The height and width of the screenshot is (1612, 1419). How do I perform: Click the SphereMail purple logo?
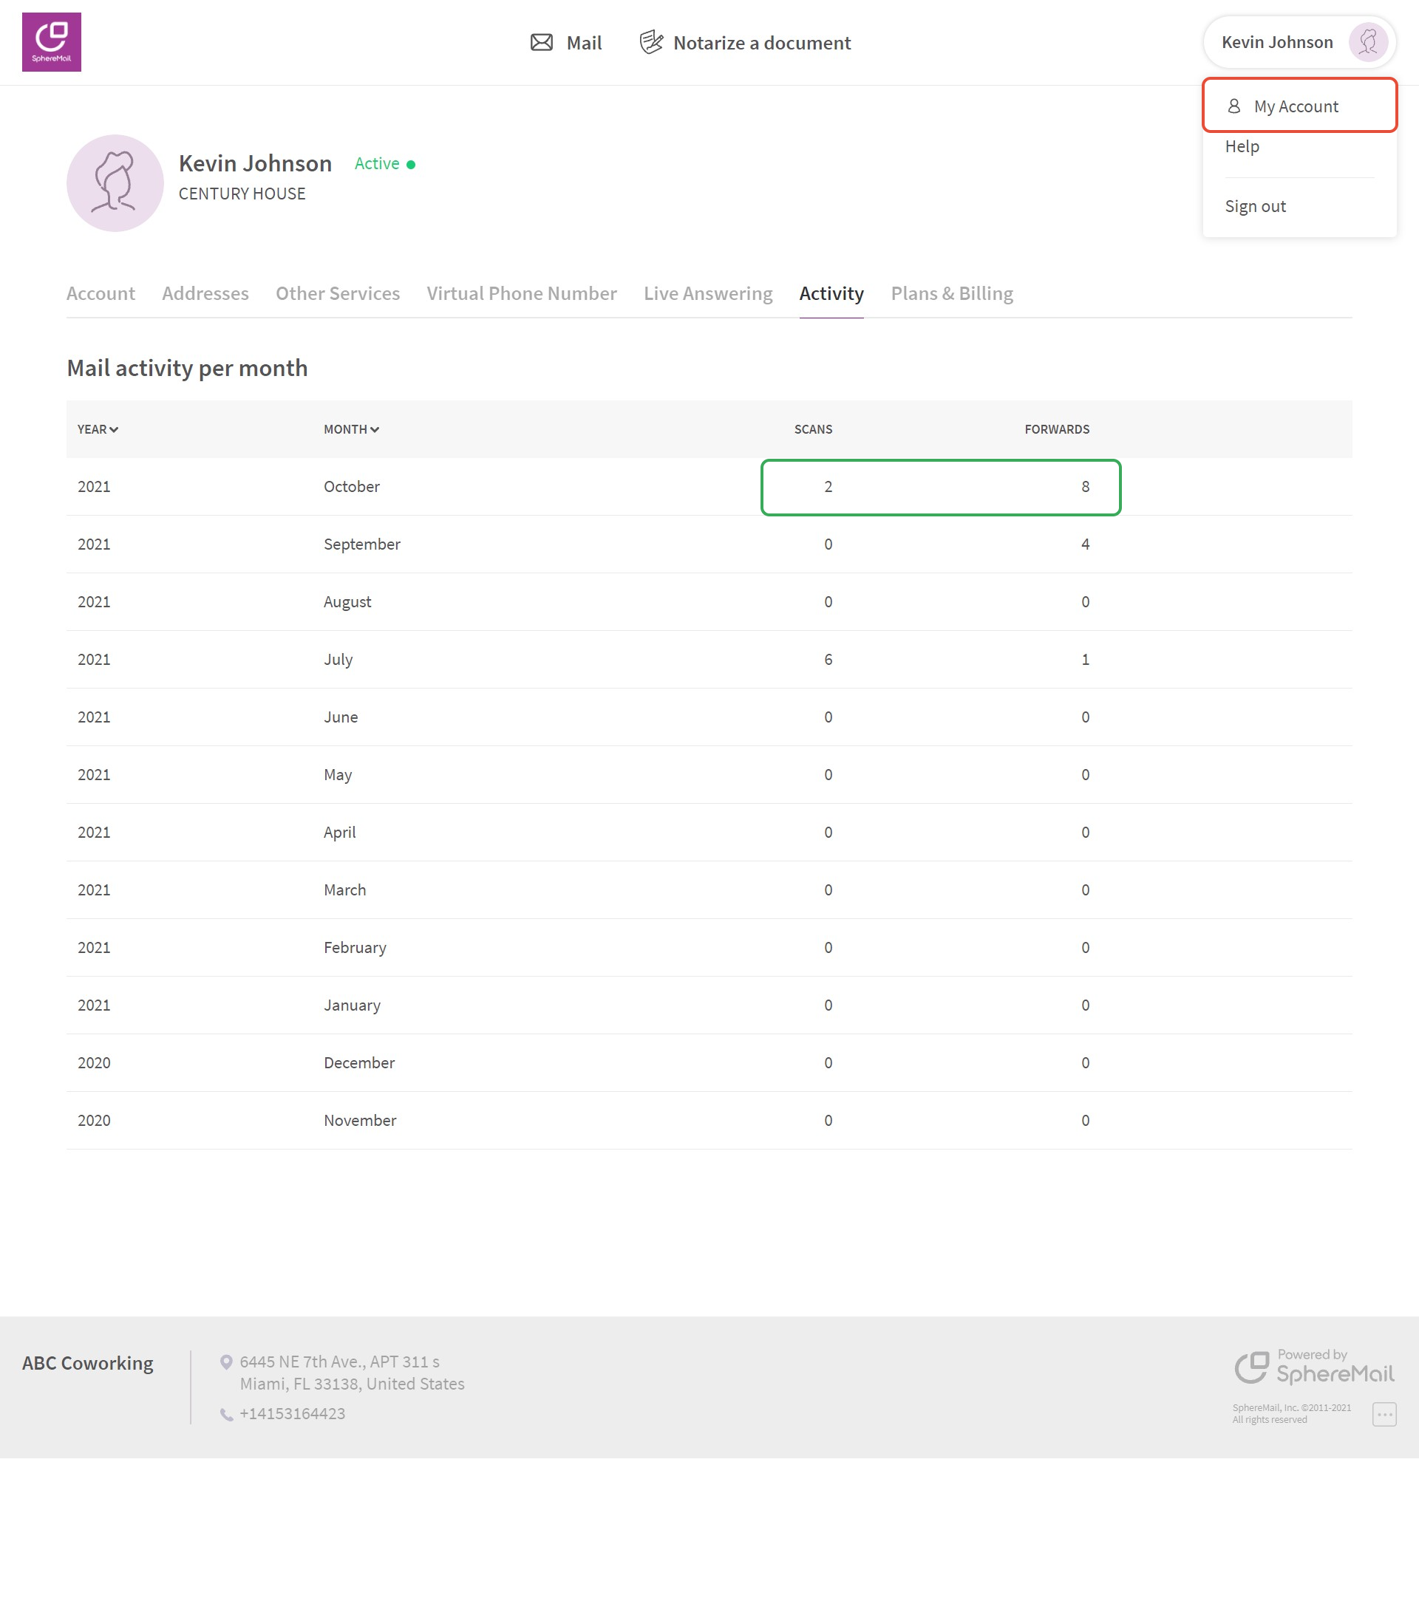[x=51, y=42]
